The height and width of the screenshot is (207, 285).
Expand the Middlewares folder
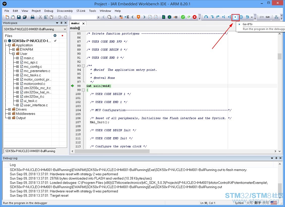[9, 114]
